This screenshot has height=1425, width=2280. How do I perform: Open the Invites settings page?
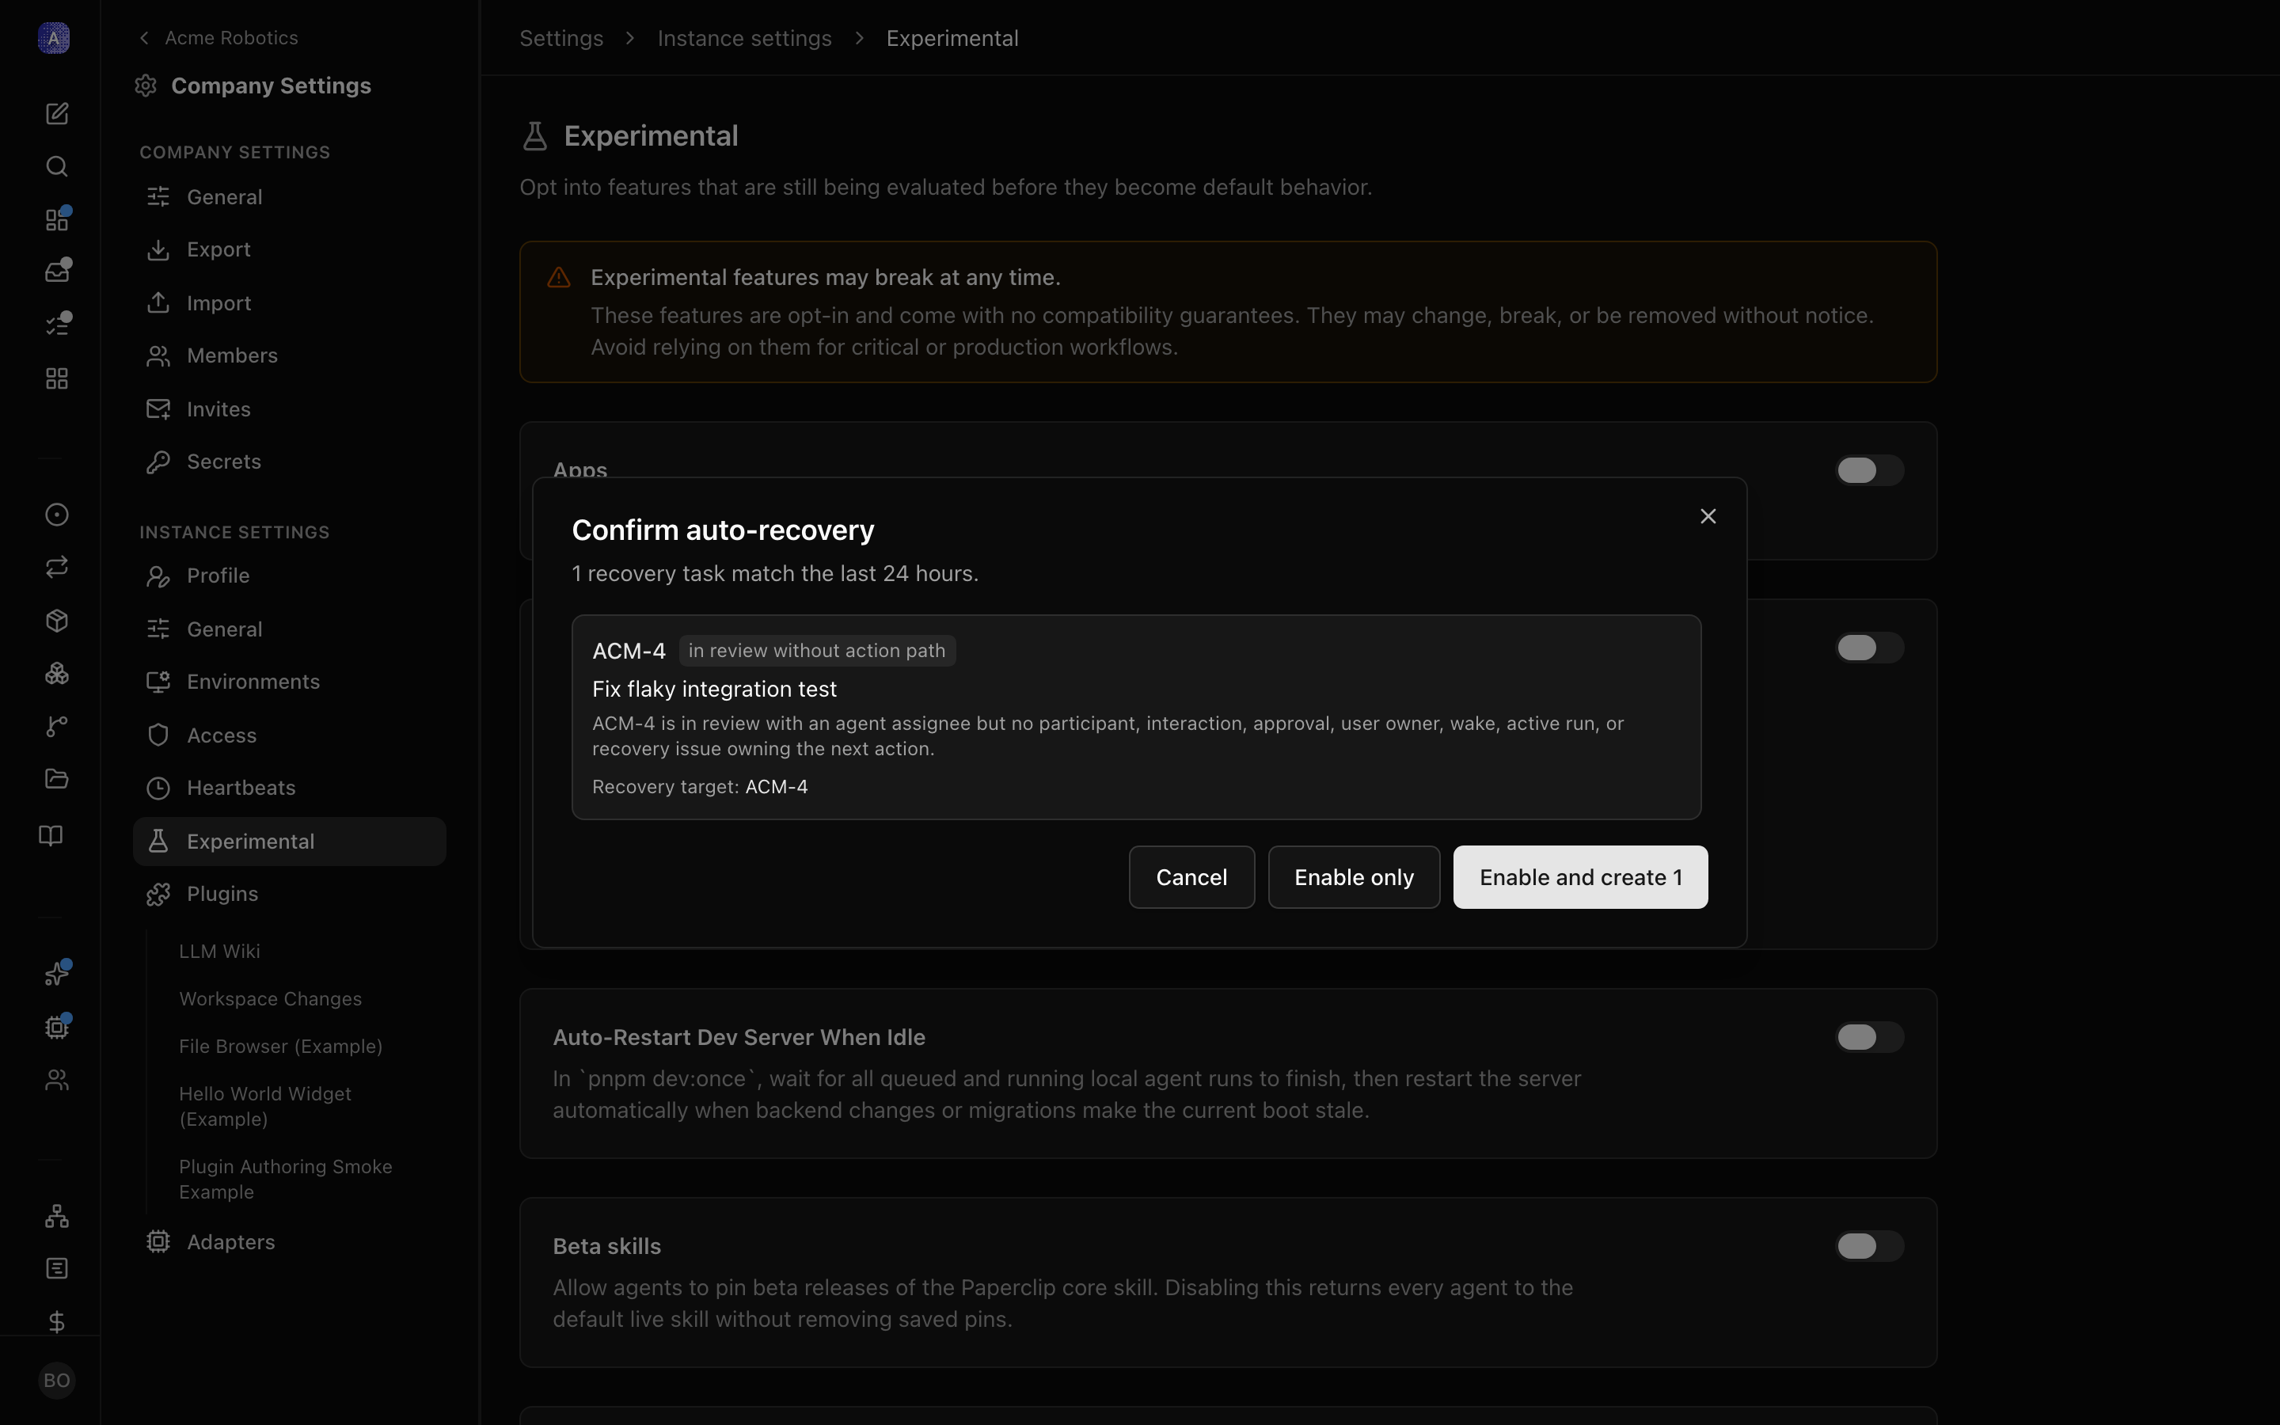tap(289, 409)
